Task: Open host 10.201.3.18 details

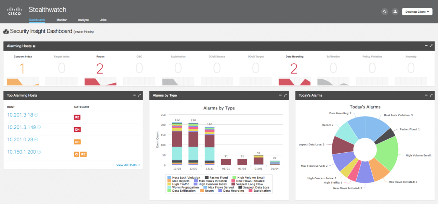Action: pyautogui.click(x=20, y=115)
